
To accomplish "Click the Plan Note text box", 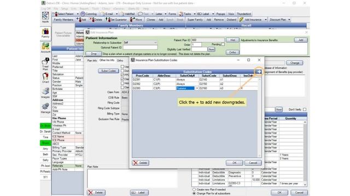I will pyautogui.click(x=132, y=178).
